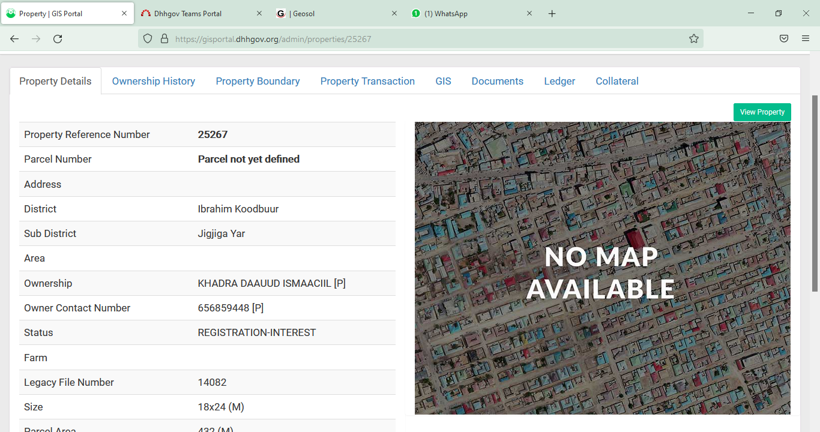Image resolution: width=820 pixels, height=432 pixels.
Task: Select the Property Details tab
Action: click(x=55, y=81)
